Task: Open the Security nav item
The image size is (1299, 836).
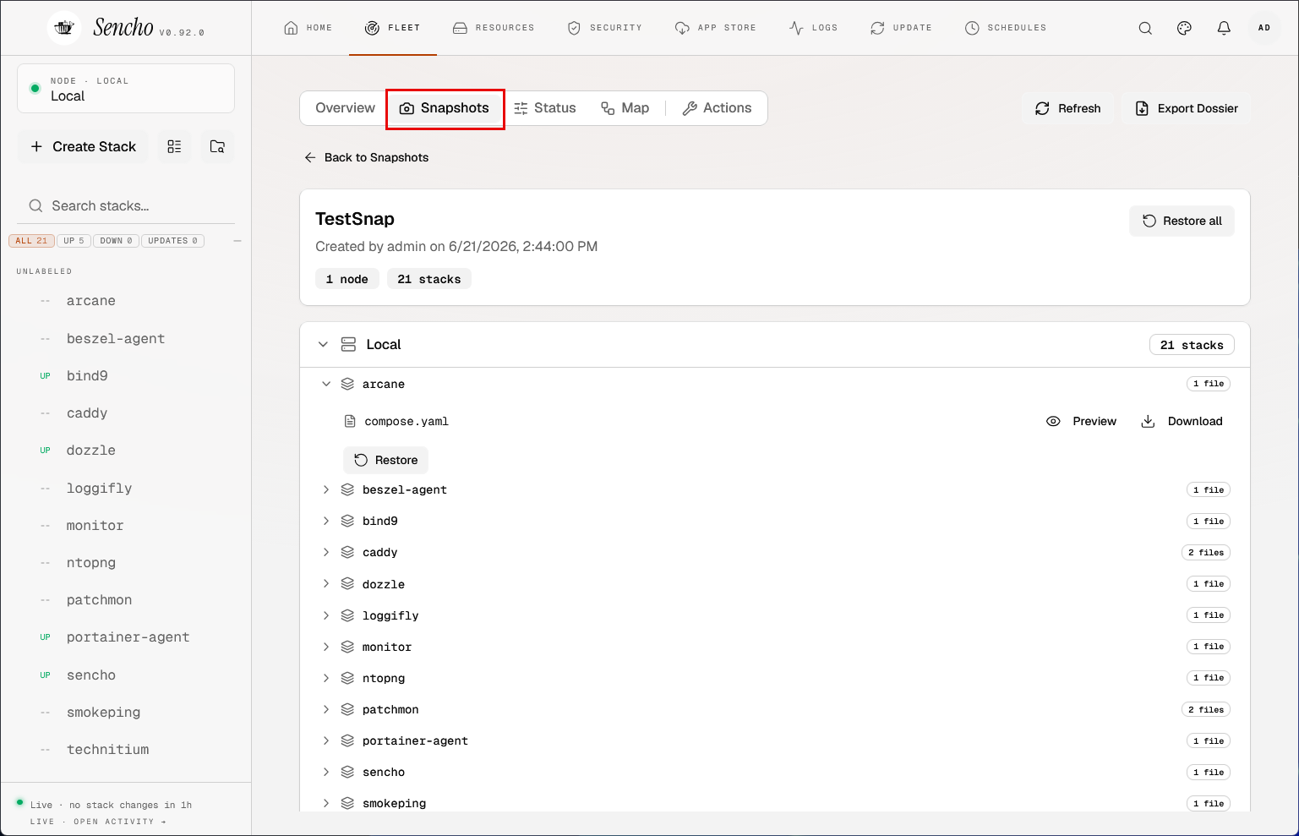Action: tap(604, 28)
